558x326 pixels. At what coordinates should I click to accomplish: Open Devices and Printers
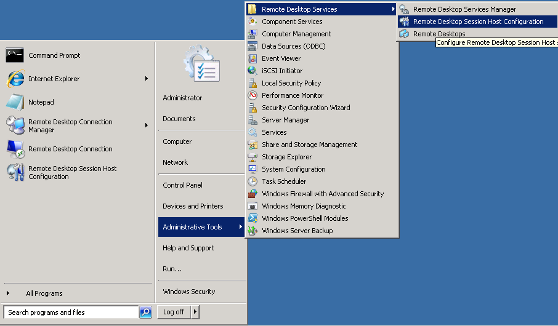[193, 206]
